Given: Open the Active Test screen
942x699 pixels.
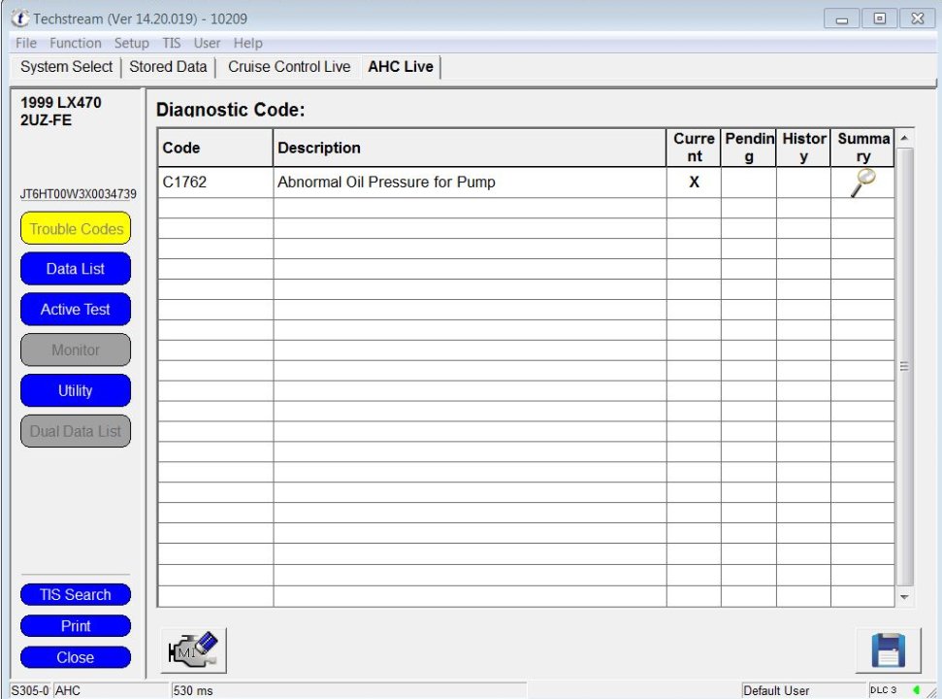Looking at the screenshot, I should coord(76,310).
